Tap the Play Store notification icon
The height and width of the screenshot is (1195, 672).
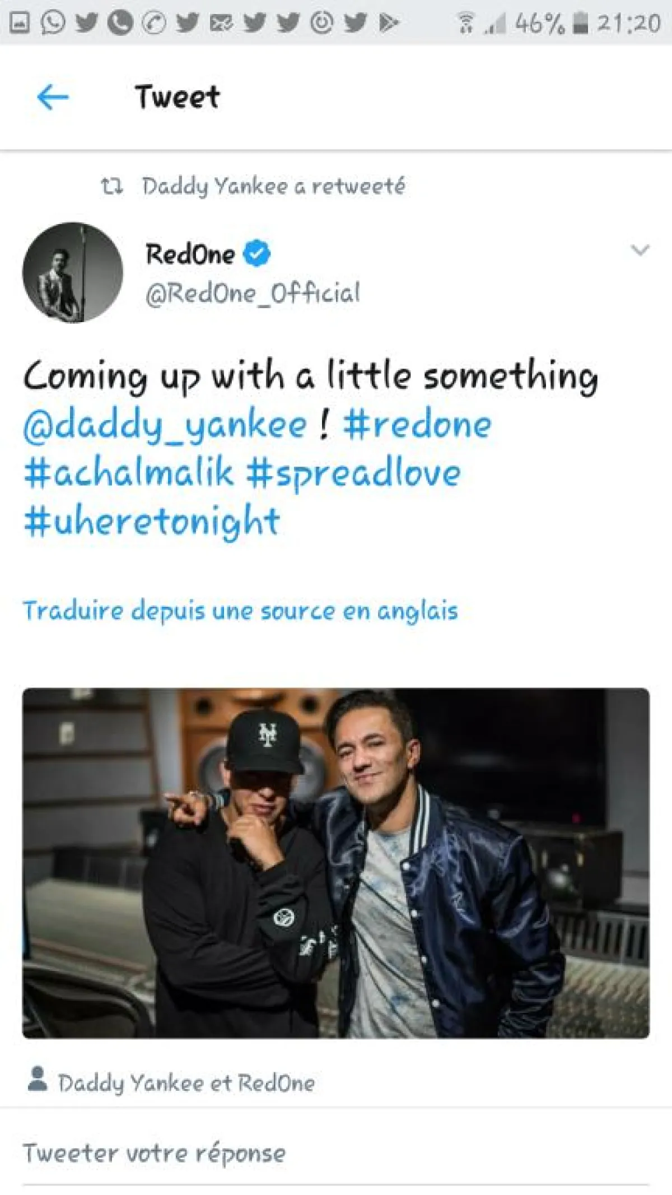coord(389,23)
